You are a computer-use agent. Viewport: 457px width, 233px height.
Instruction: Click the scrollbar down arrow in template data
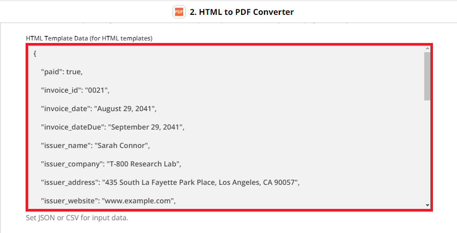pyautogui.click(x=427, y=205)
